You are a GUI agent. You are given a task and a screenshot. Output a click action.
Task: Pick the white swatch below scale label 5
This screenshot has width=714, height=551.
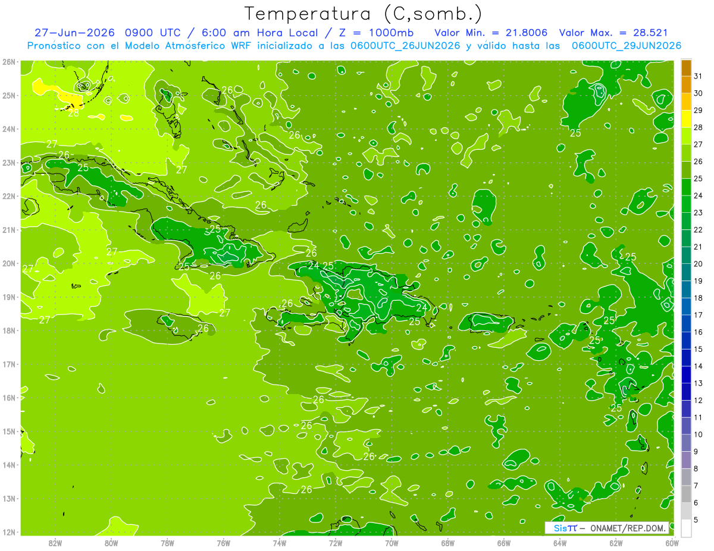pyautogui.click(x=686, y=528)
